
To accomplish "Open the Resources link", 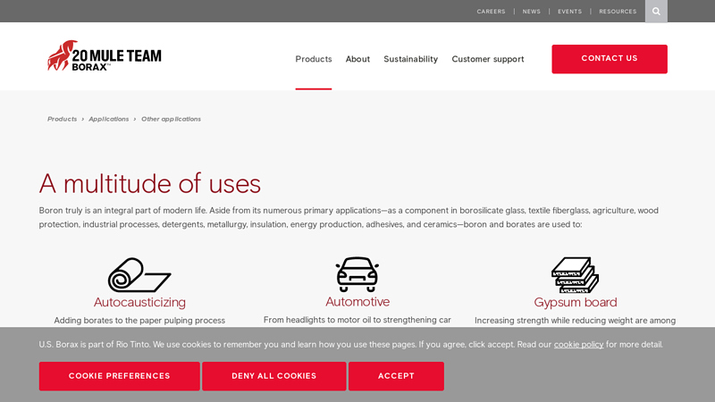I will point(618,12).
